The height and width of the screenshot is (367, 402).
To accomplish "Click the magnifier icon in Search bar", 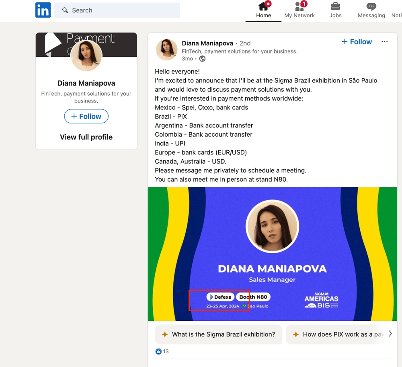I will 65,10.
